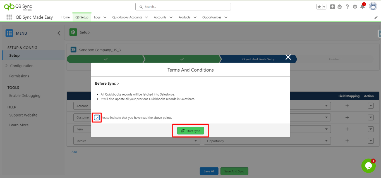Open the Logs tab
The image size is (381, 178).
point(97,17)
